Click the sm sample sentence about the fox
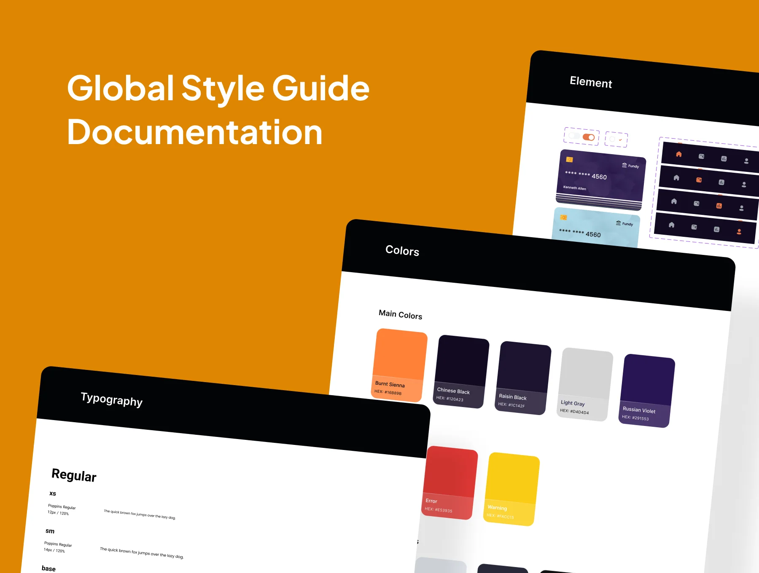This screenshot has width=759, height=573. (x=142, y=553)
